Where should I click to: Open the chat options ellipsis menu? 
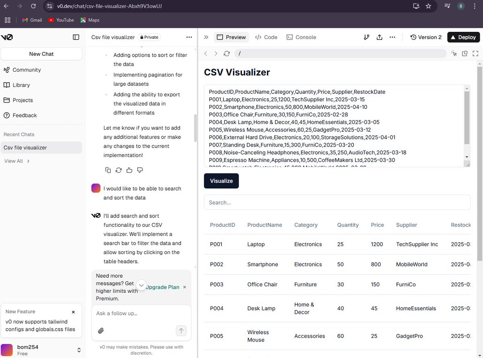pyautogui.click(x=189, y=37)
